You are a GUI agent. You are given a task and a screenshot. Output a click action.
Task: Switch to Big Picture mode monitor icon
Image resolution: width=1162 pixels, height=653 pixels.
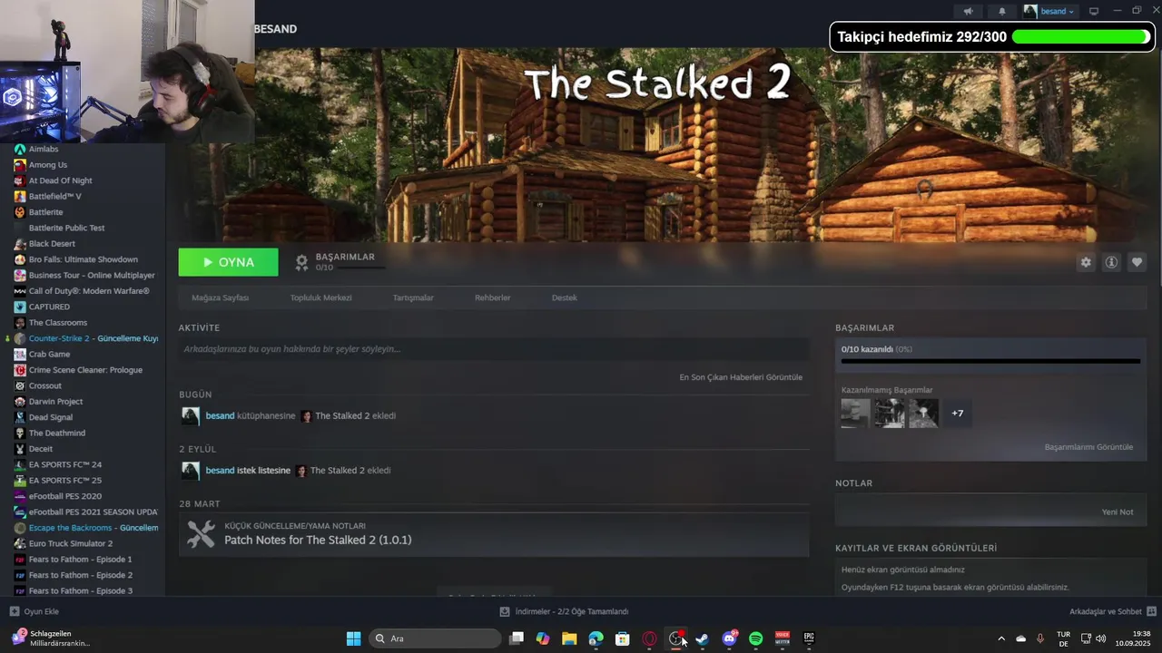[x=1094, y=11]
